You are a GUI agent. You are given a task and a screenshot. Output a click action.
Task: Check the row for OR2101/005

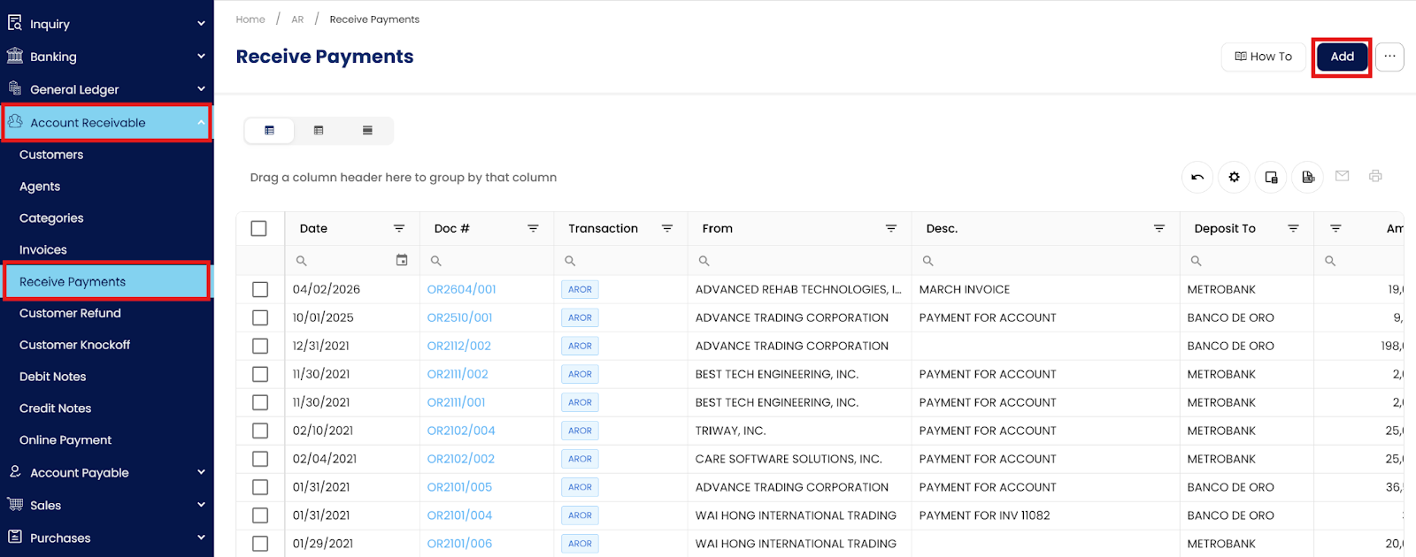point(260,487)
